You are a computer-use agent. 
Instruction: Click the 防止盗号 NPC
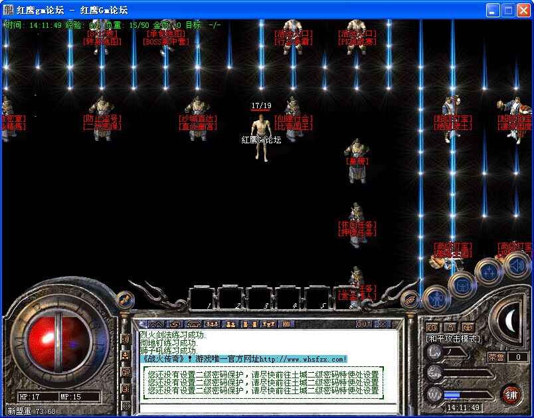(102, 118)
